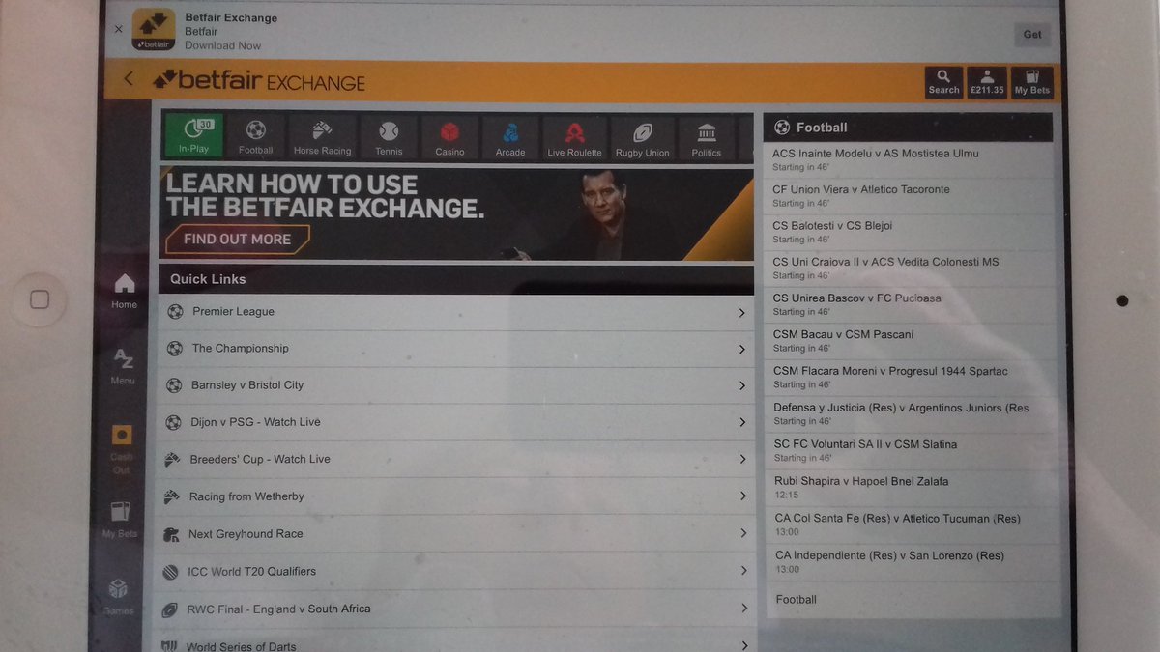Expand the Next Greyhound Race chevron

point(742,533)
